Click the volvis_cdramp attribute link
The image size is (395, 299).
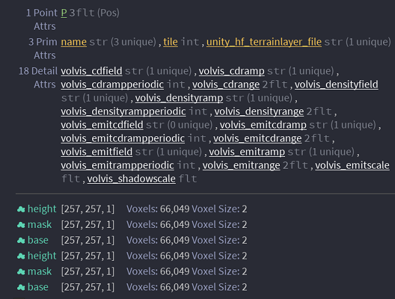(231, 71)
